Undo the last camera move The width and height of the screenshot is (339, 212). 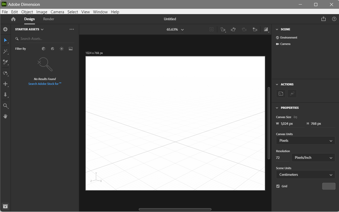point(233,29)
